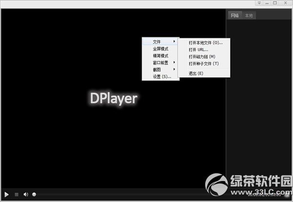Choose 退出 (E) in the submenu
This screenshot has width=293, height=202.
[204, 73]
